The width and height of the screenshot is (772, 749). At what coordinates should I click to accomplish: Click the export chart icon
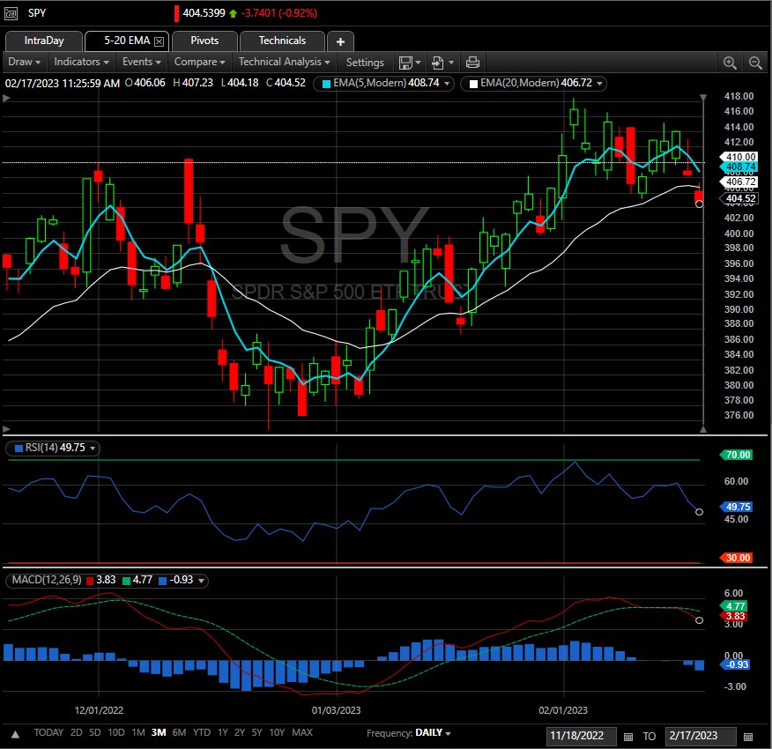437,63
